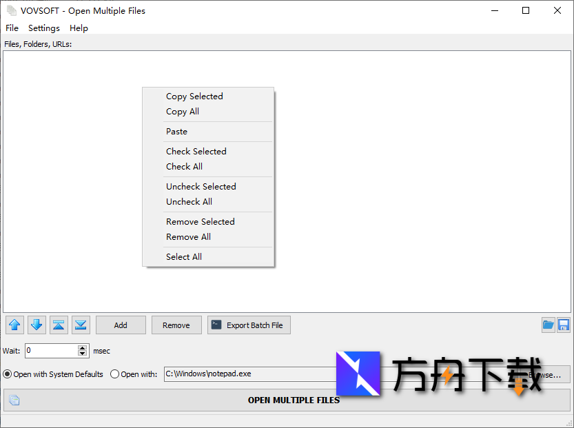This screenshot has width=574, height=428.
Task: Open the Help menu
Action: (x=79, y=28)
